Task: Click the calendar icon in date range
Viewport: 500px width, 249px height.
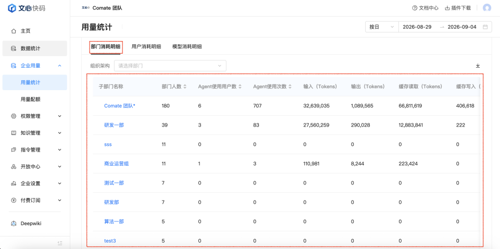Action: pyautogui.click(x=485, y=27)
